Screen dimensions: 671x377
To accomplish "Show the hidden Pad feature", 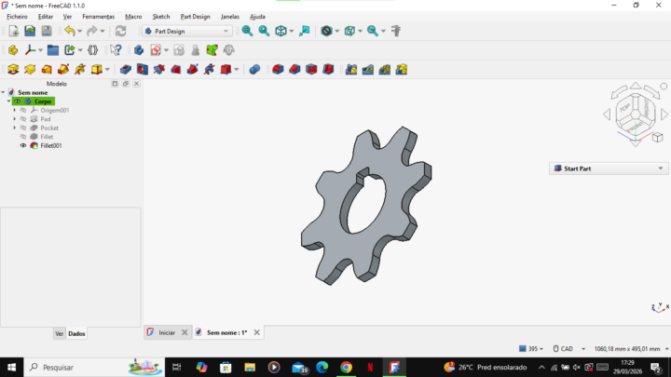I will pos(23,119).
